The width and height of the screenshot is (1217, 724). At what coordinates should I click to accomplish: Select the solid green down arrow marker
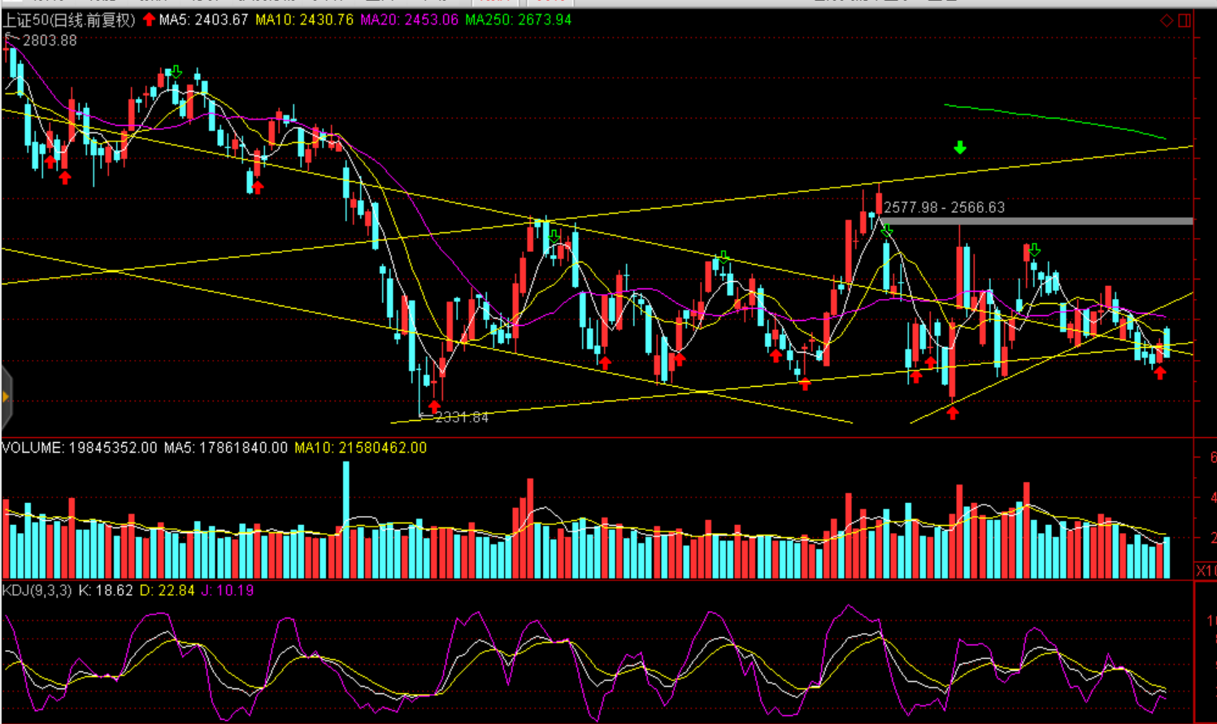click(960, 147)
